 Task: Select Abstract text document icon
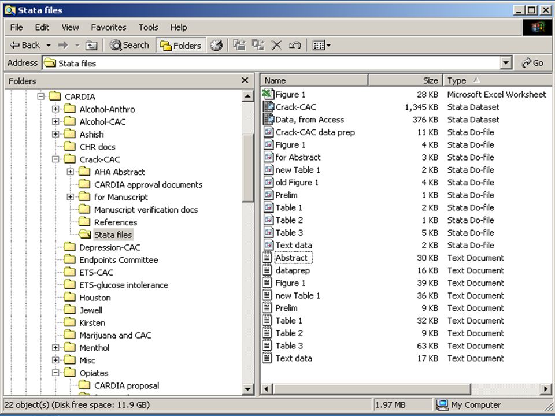click(x=267, y=258)
